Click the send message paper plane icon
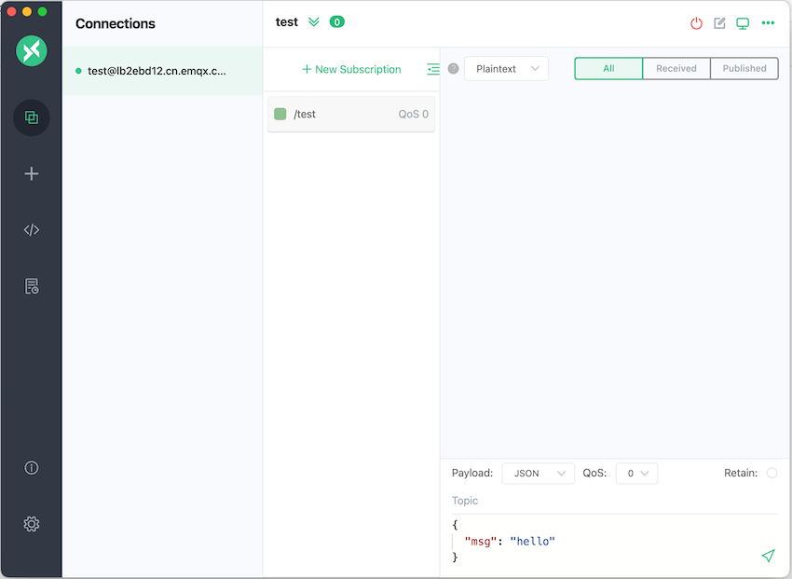The image size is (792, 579). coord(768,556)
